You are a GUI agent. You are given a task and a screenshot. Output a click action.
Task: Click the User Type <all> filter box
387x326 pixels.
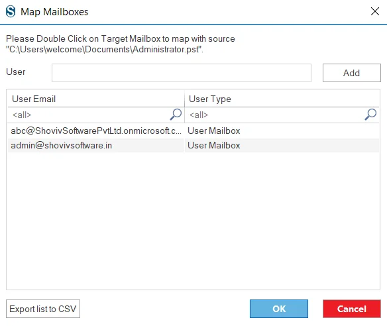tap(282, 115)
